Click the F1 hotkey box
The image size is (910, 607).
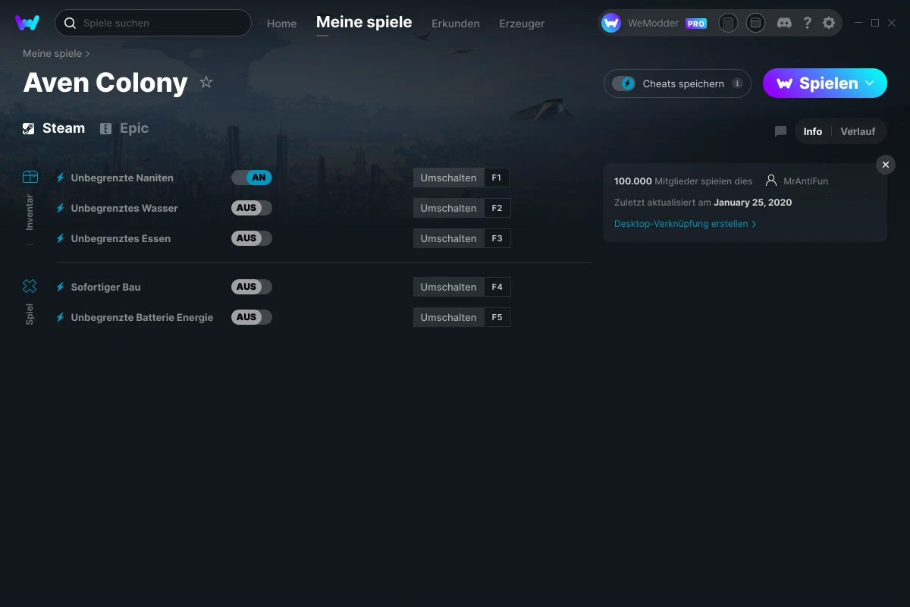[x=497, y=178]
